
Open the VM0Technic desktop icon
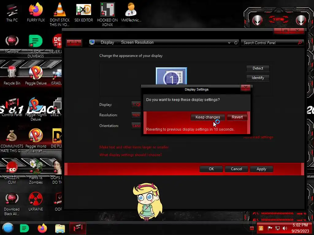point(131,12)
